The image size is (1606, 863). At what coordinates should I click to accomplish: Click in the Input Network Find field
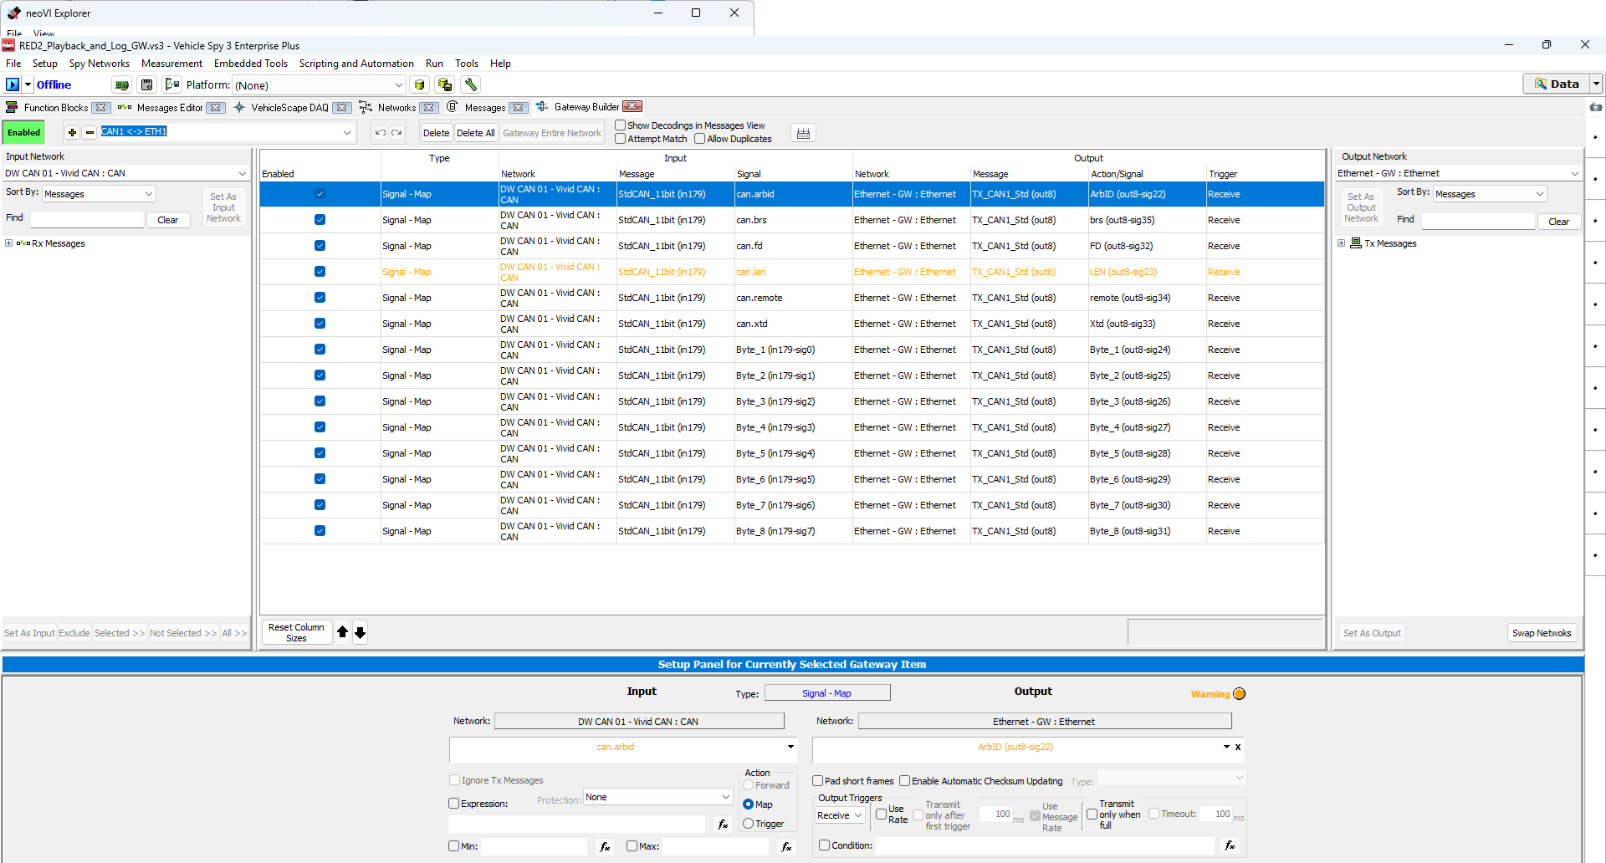(87, 219)
